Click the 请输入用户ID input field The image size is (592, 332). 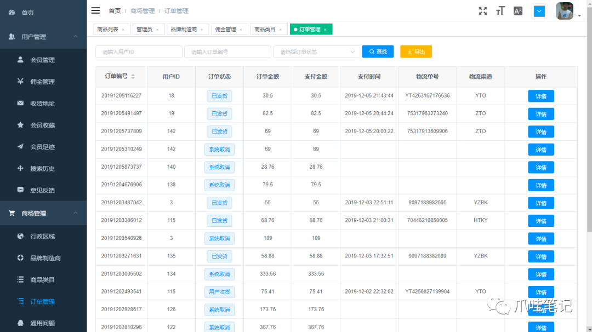(x=139, y=51)
